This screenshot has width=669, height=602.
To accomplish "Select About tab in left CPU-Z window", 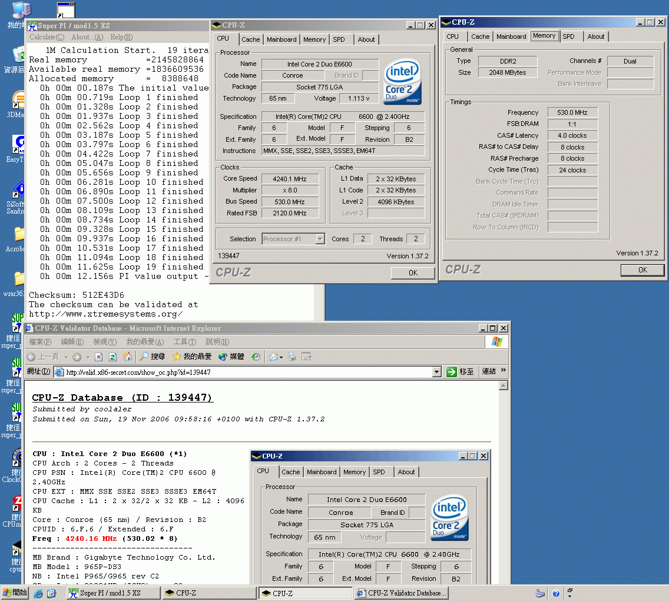I will [x=366, y=39].
